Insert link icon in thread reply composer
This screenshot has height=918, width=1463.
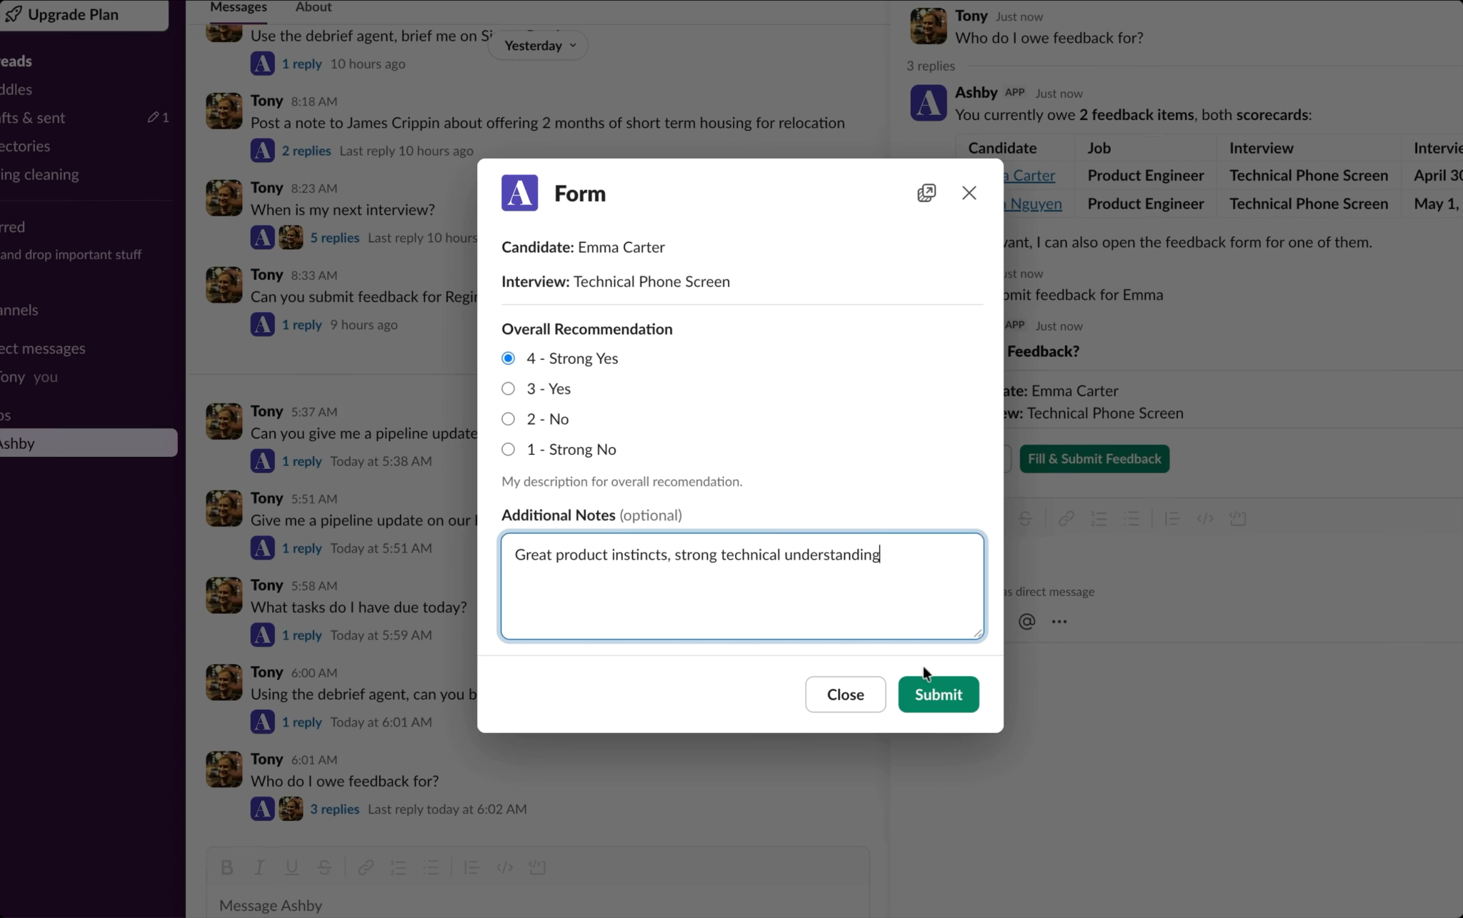1066,519
